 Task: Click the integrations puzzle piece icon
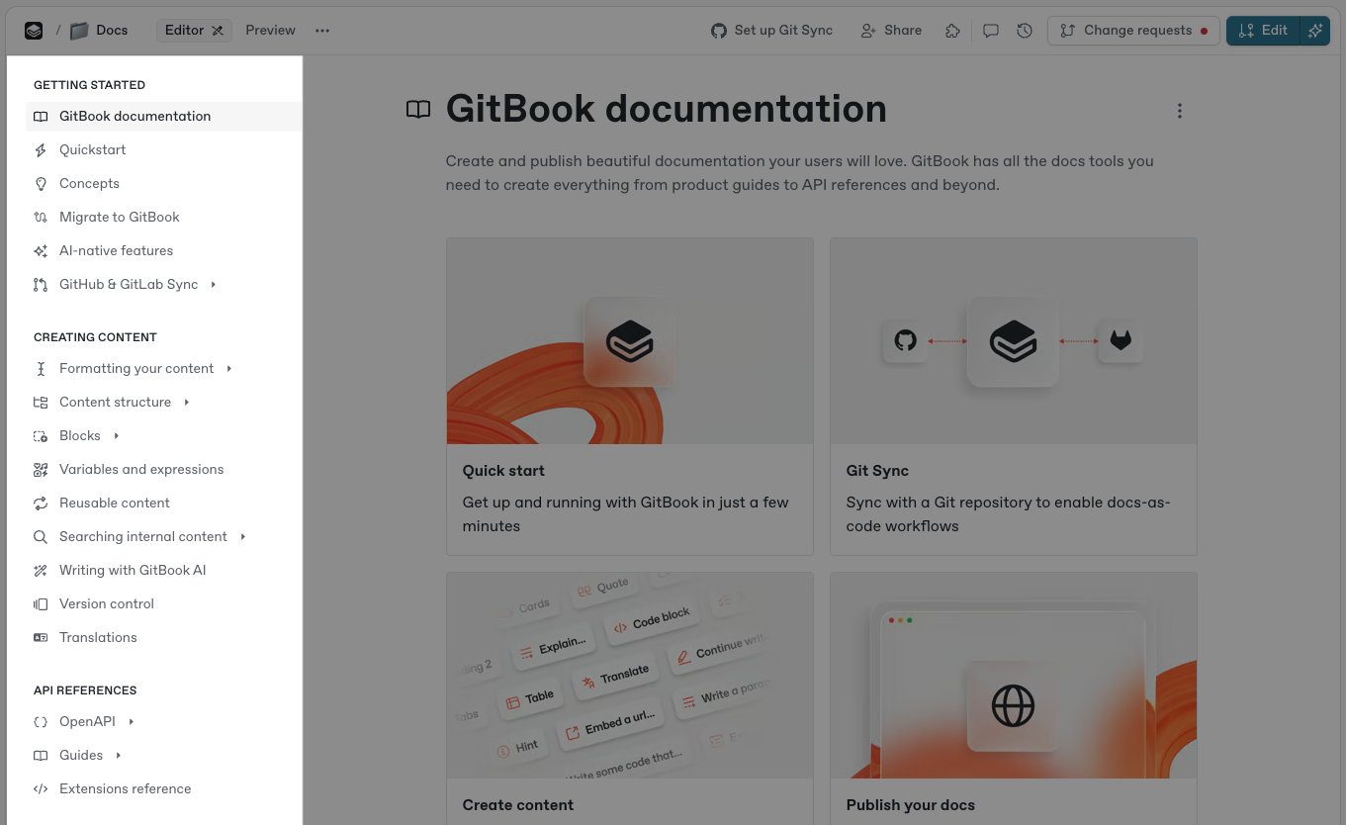click(952, 31)
